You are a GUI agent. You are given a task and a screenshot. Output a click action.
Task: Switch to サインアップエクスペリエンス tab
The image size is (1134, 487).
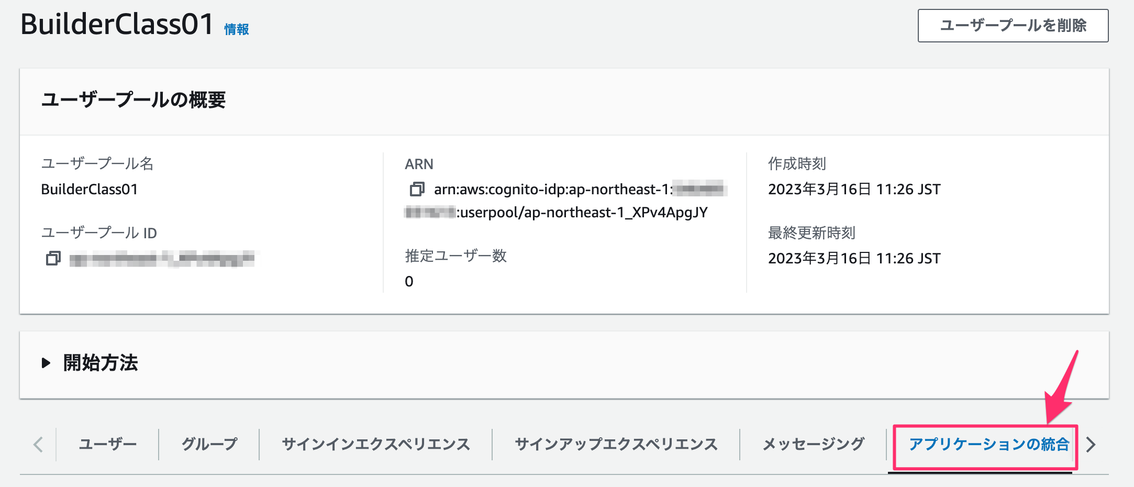pos(616,444)
